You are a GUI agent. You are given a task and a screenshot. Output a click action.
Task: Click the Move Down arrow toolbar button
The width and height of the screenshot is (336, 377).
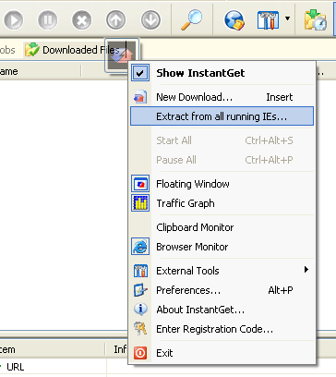[150, 20]
